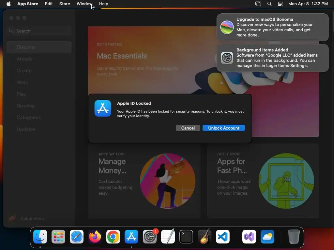Viewport: 334px width, 250px height.
Task: Select Arcade in the sidebar
Action: point(39,59)
